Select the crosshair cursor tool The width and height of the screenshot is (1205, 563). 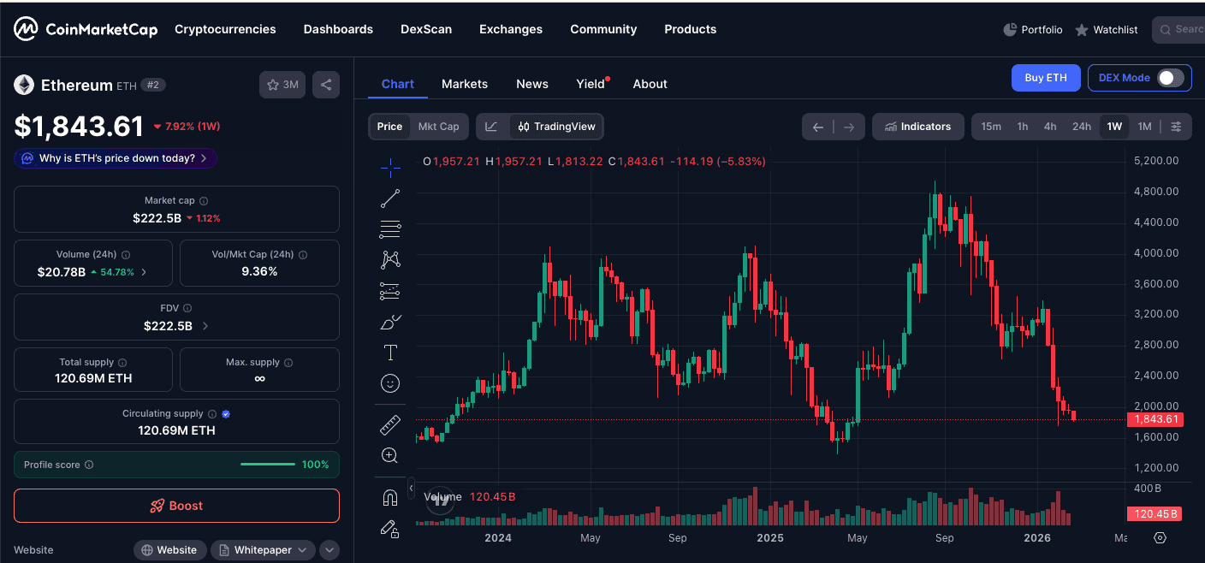pos(390,167)
